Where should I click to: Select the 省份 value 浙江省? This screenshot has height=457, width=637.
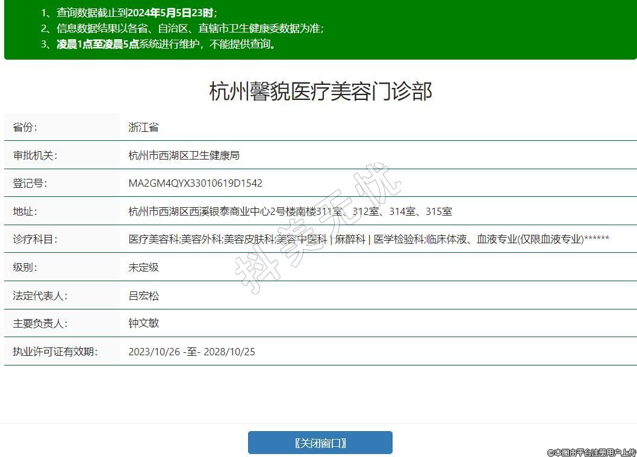click(x=143, y=128)
